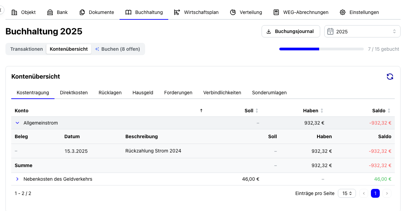Click the green 46,00 € Saldo value
The height and width of the screenshot is (211, 406).
click(383, 179)
